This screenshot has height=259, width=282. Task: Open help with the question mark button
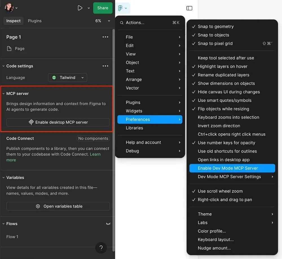coord(101,248)
